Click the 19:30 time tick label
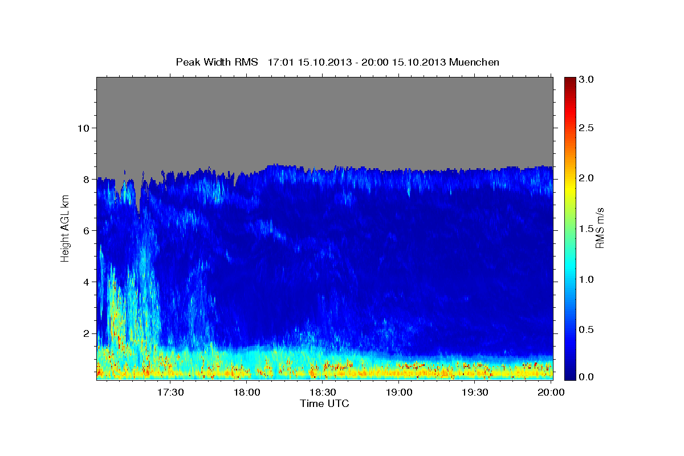The width and height of the screenshot is (684, 456). [475, 392]
